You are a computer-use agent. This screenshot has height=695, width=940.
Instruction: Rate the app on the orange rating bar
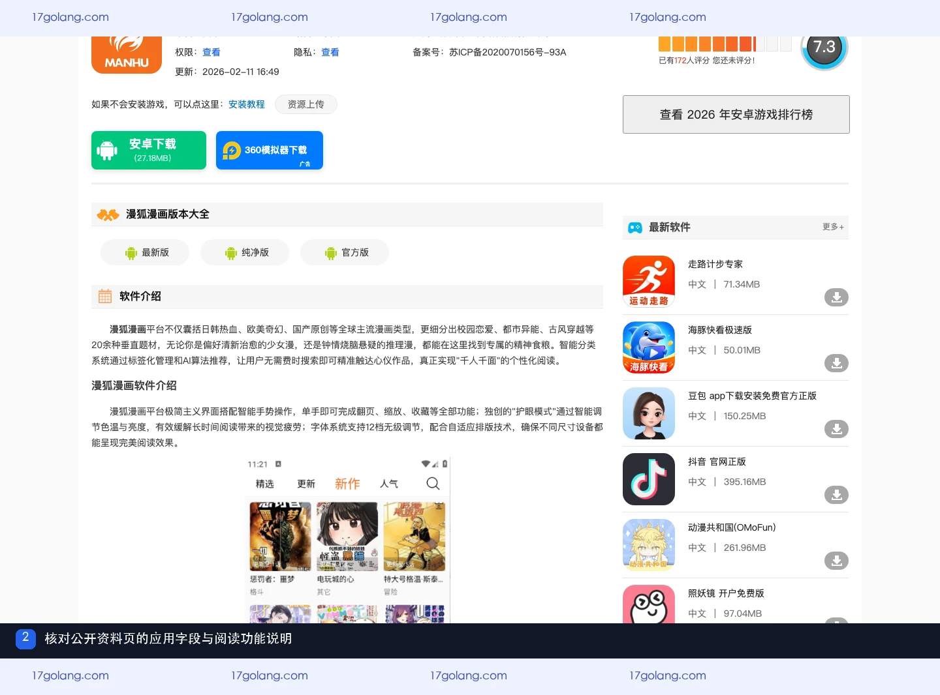tap(725, 44)
